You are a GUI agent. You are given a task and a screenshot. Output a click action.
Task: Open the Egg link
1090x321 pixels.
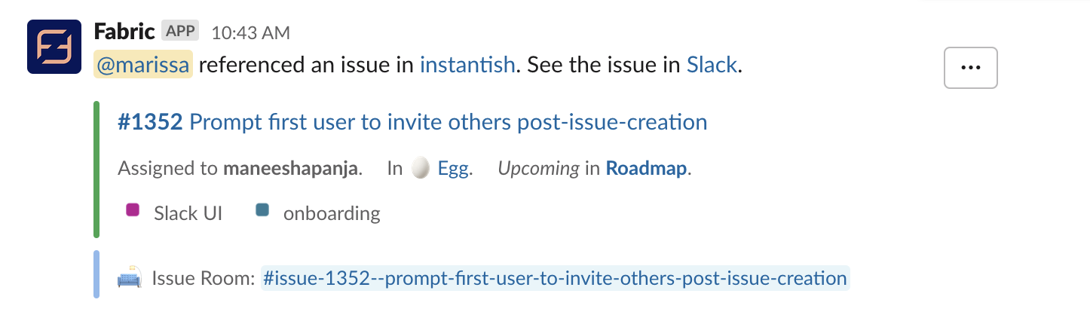(454, 169)
